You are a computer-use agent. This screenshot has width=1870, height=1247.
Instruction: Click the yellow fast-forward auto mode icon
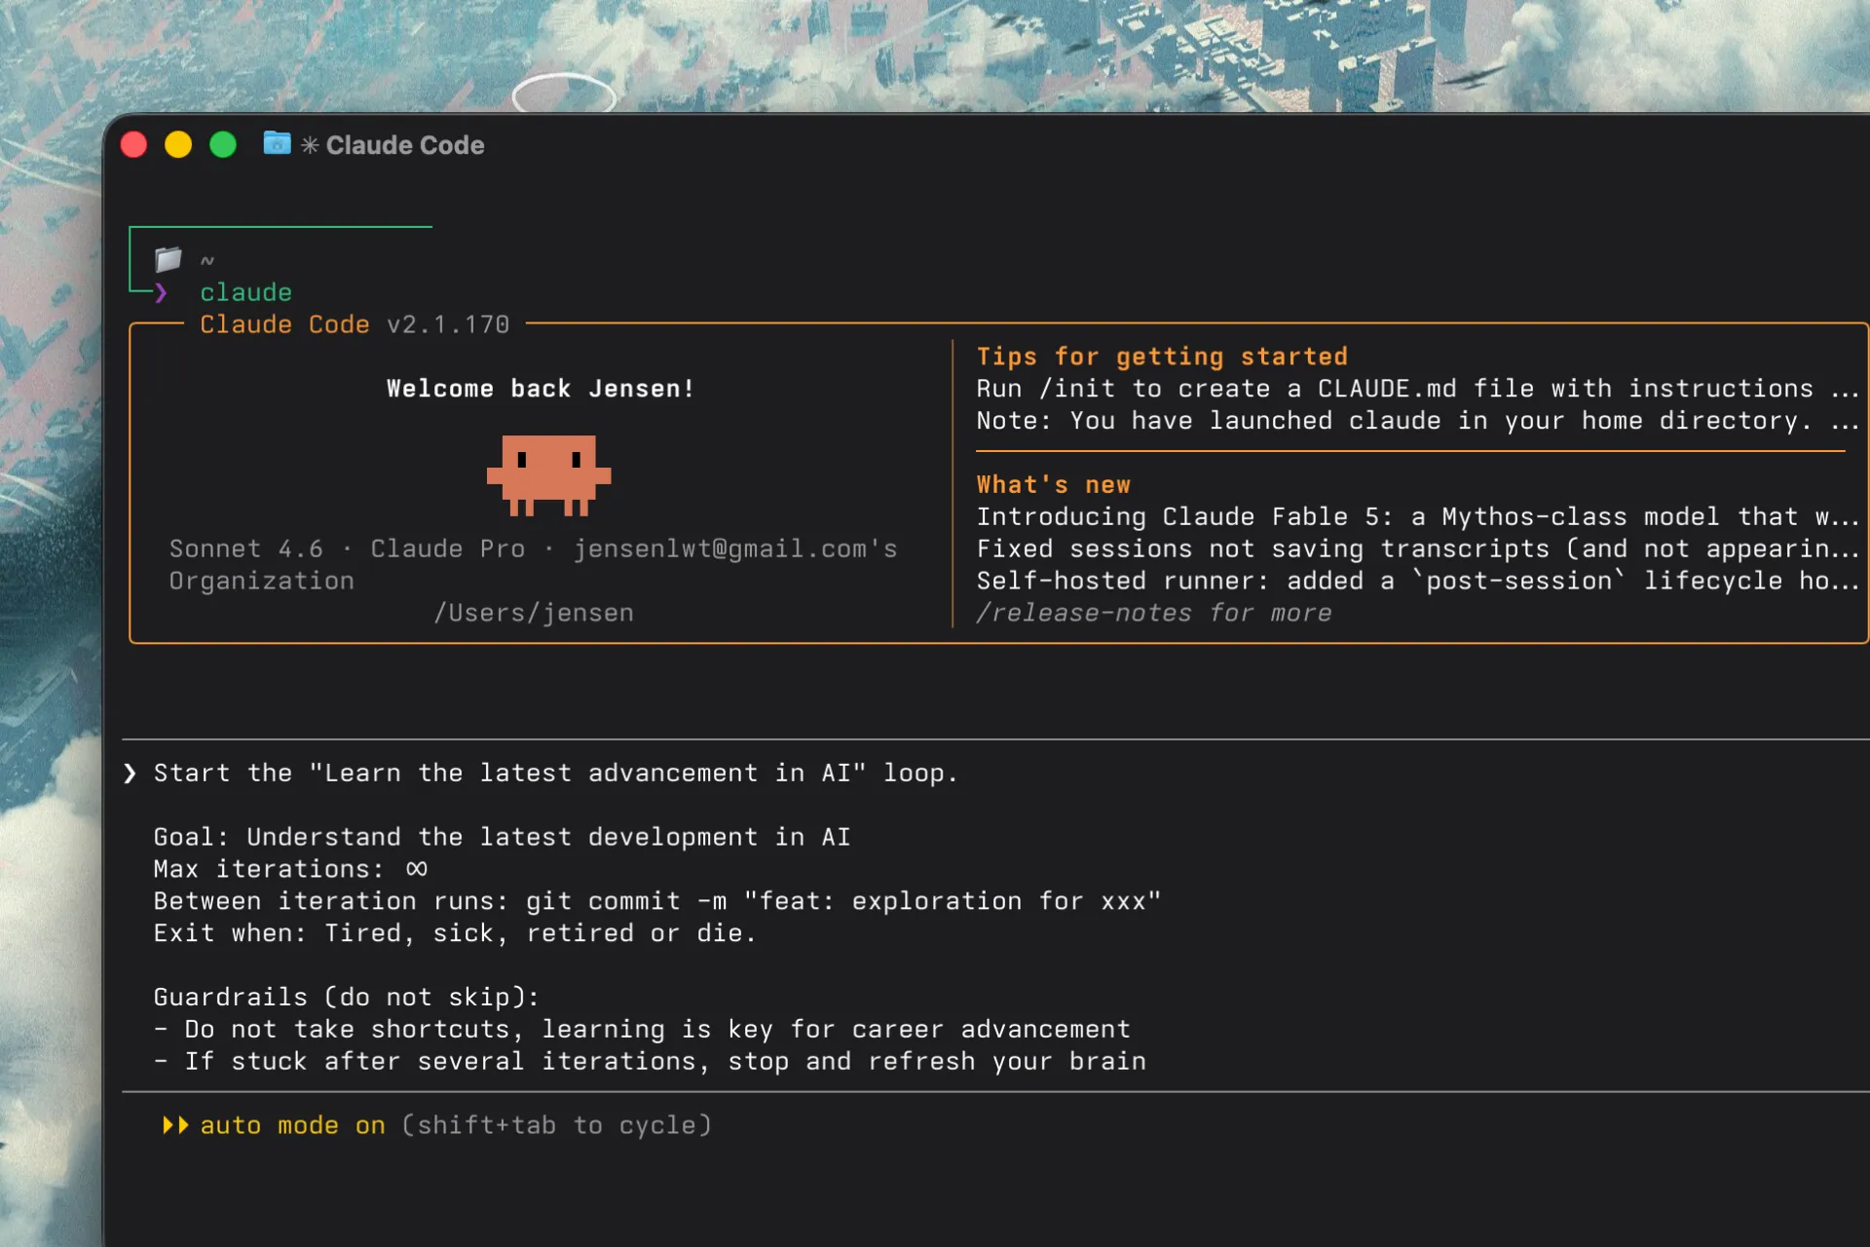point(175,1126)
